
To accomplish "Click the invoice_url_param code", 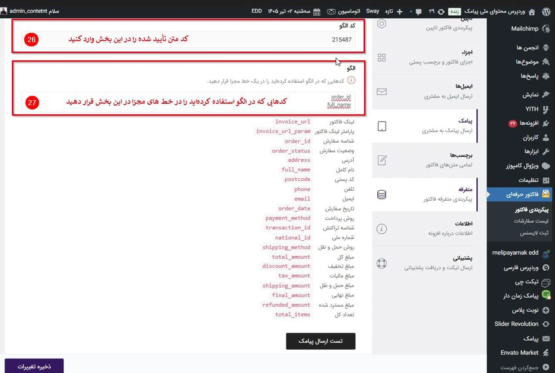I will coord(283,131).
